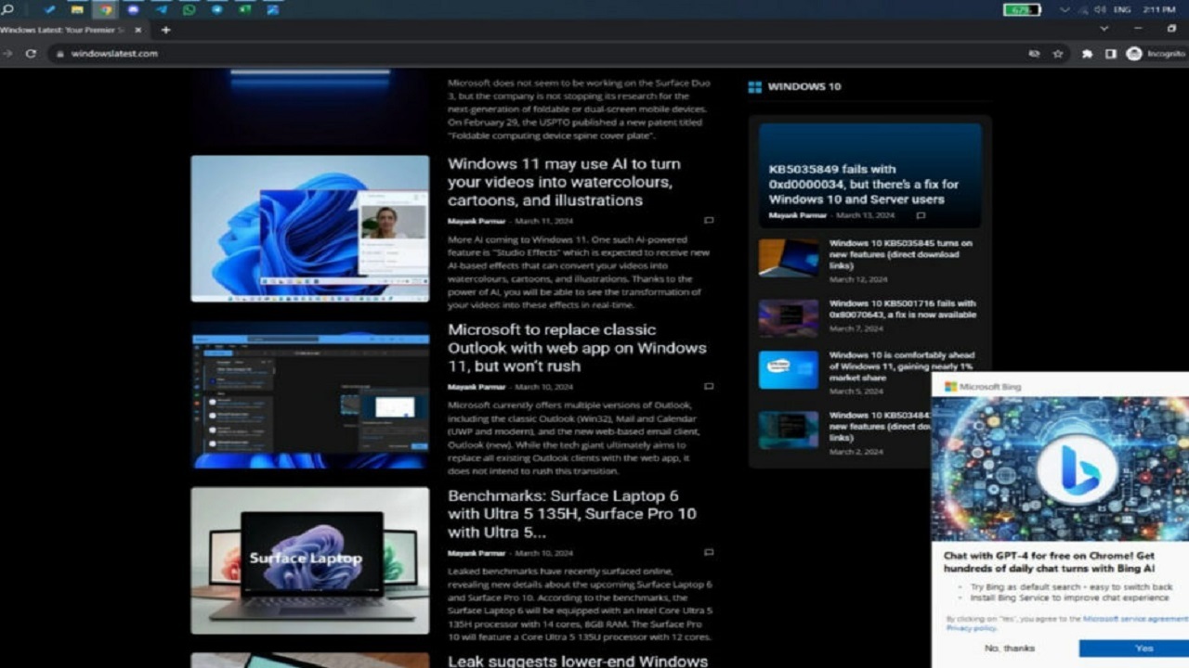Open comments icon for Surface benchmarks article
The height and width of the screenshot is (668, 1189).
[x=709, y=552]
